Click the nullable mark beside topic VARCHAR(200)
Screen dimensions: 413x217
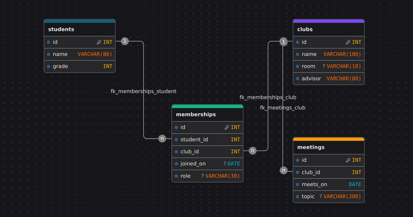click(x=321, y=196)
